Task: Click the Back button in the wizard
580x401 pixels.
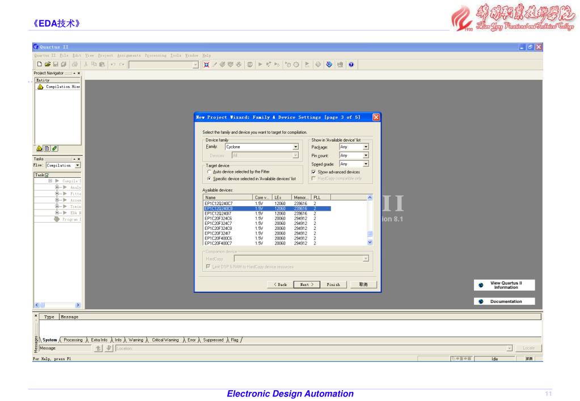Action: coord(280,284)
